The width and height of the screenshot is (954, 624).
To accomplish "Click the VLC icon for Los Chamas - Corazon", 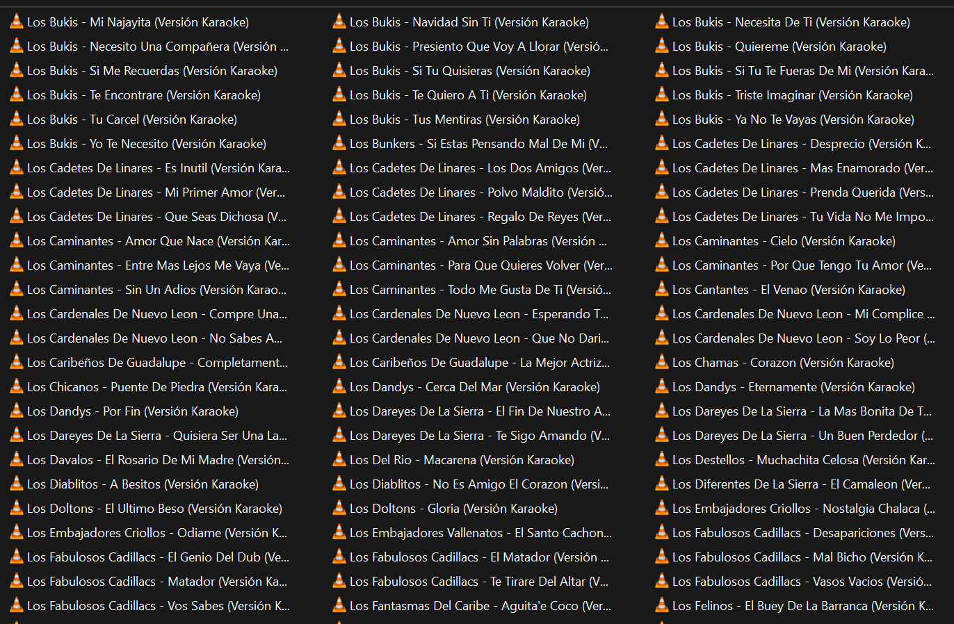I will [x=662, y=363].
